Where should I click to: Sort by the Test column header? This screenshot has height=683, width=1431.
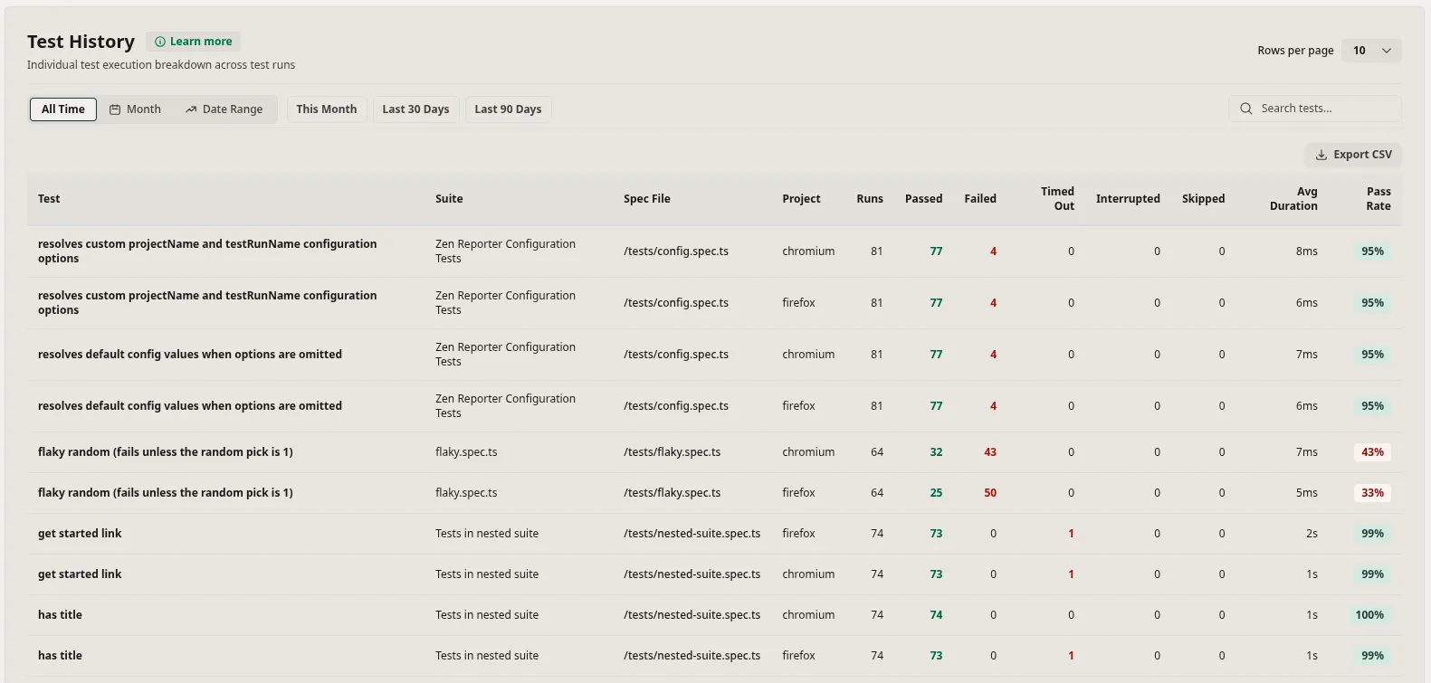click(49, 199)
